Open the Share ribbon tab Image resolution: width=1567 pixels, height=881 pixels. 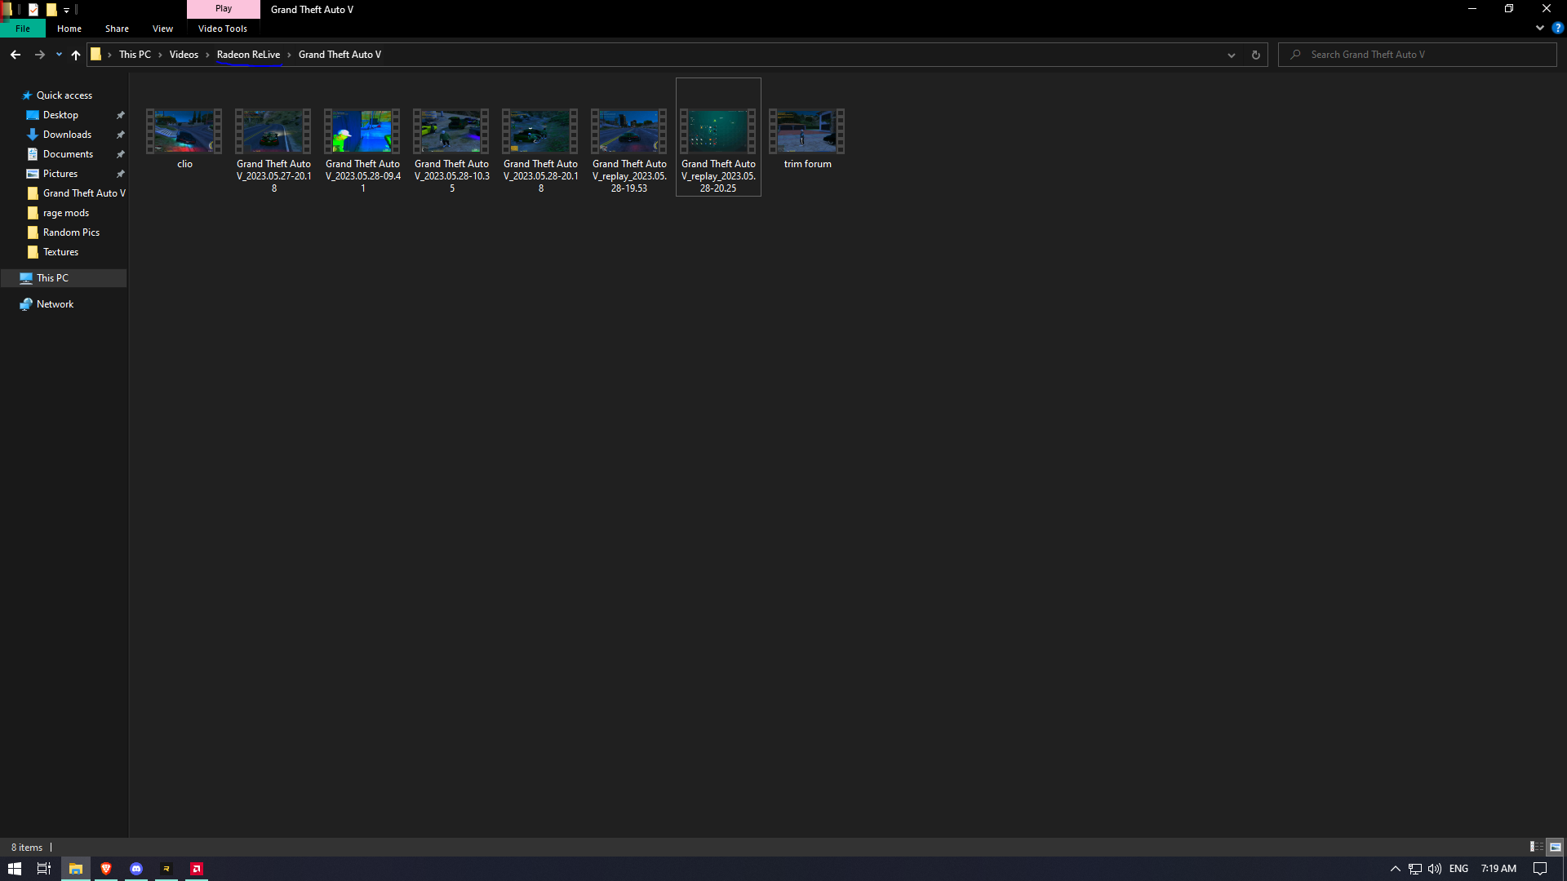(117, 29)
